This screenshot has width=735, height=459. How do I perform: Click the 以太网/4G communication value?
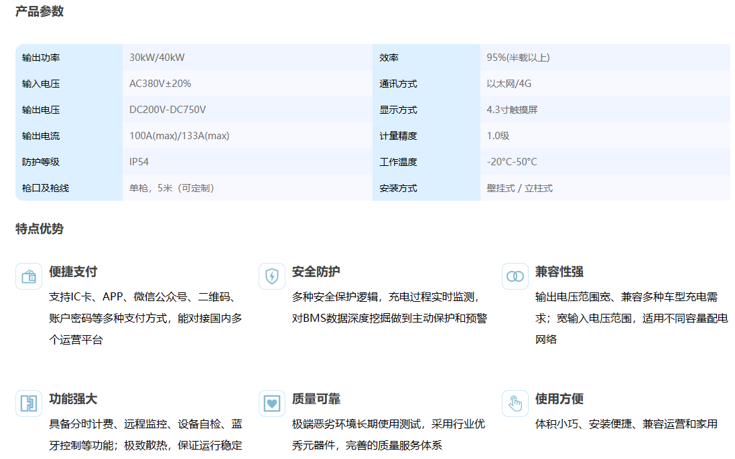pos(509,84)
